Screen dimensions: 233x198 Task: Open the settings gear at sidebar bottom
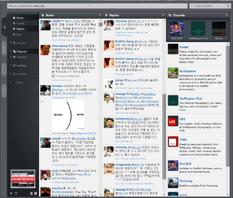(11, 193)
